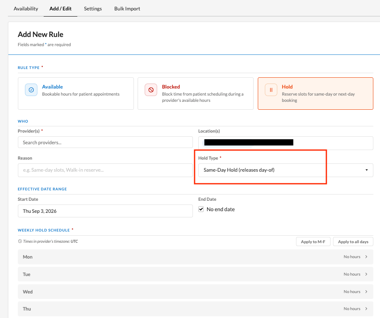This screenshot has height=318, width=380.
Task: Go to the Bulk Import tab
Action: pyautogui.click(x=127, y=9)
